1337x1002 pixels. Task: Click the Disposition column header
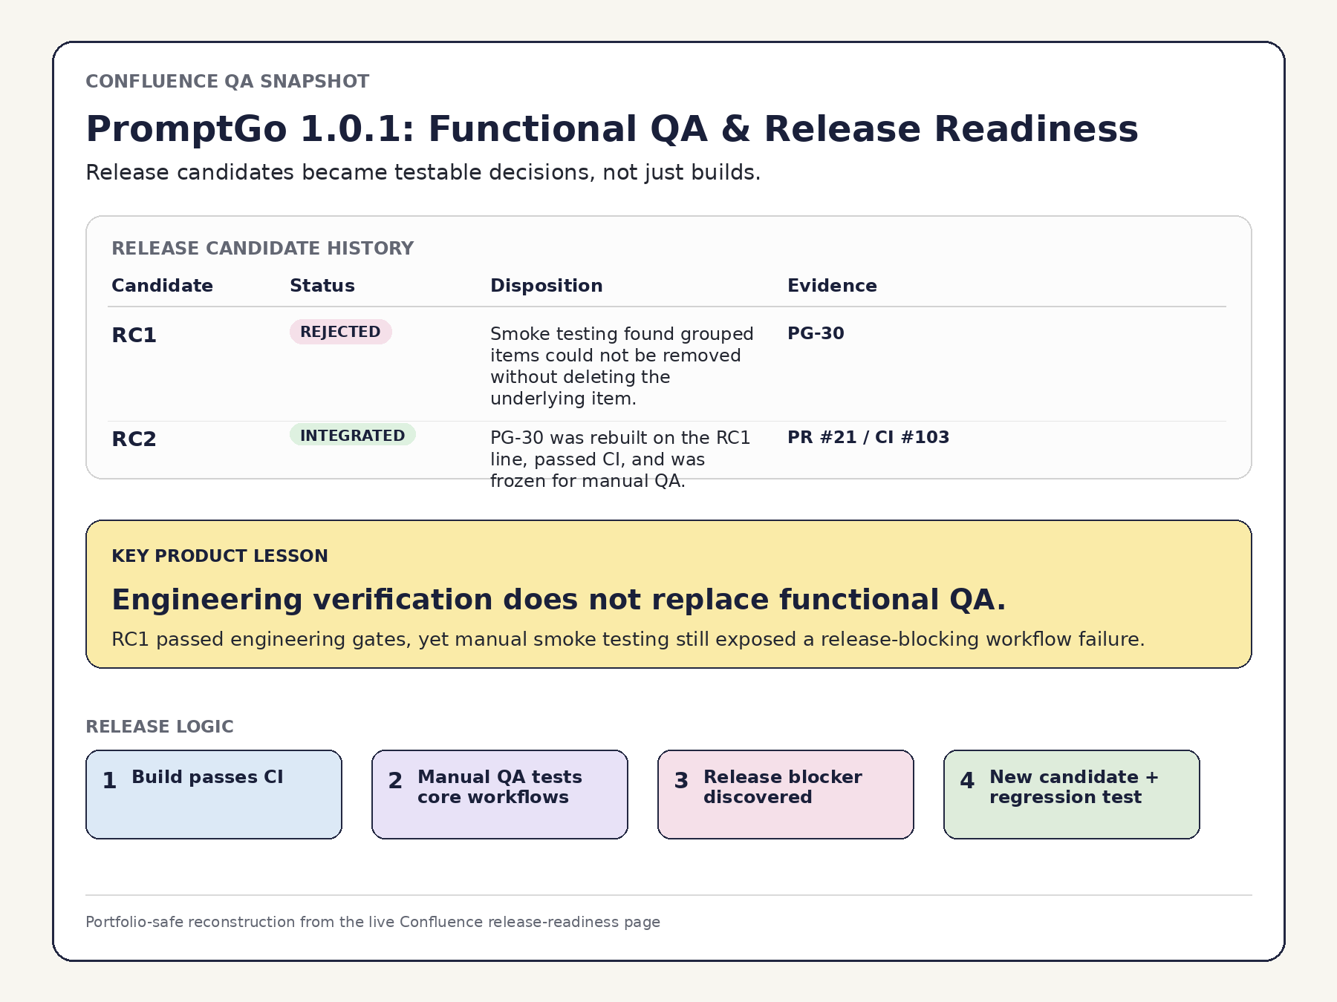[x=547, y=286]
